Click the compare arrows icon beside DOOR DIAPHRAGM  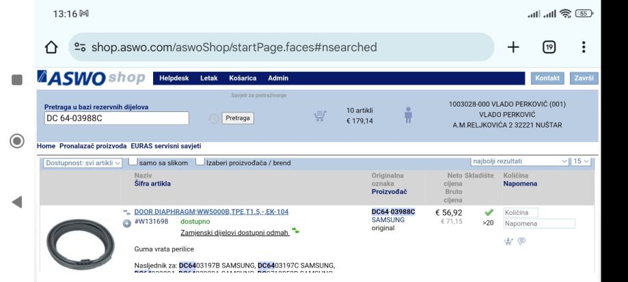[x=126, y=212]
